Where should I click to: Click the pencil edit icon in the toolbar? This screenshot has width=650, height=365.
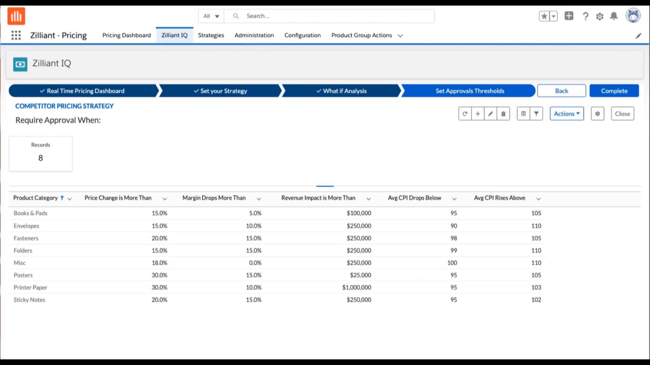coord(491,114)
